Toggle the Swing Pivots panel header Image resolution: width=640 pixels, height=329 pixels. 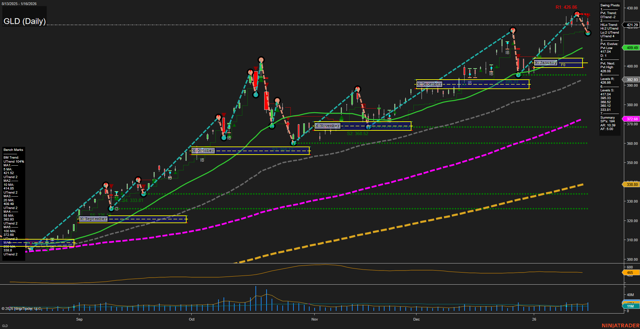(610, 5)
